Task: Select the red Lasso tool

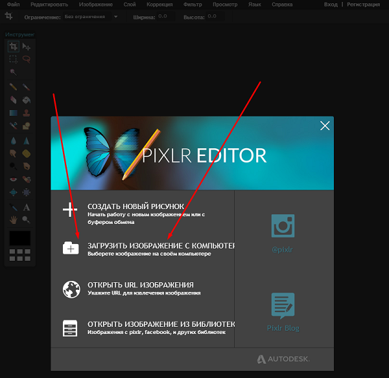Action: pos(27,60)
